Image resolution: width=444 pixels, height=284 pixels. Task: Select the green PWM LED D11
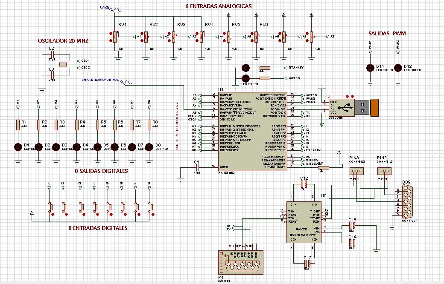[370, 68]
